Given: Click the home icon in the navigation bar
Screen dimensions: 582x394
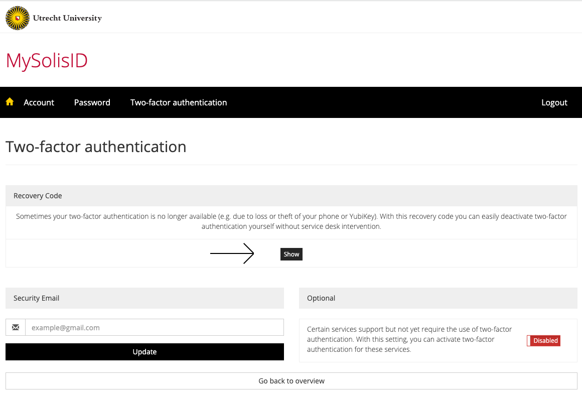Looking at the screenshot, I should click(x=10, y=102).
